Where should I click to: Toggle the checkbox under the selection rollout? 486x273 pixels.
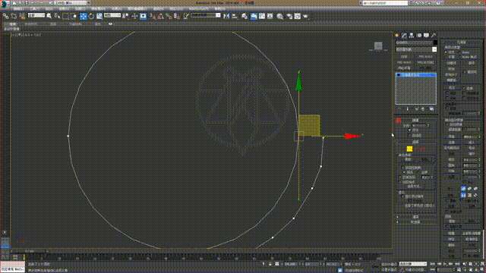point(409,130)
